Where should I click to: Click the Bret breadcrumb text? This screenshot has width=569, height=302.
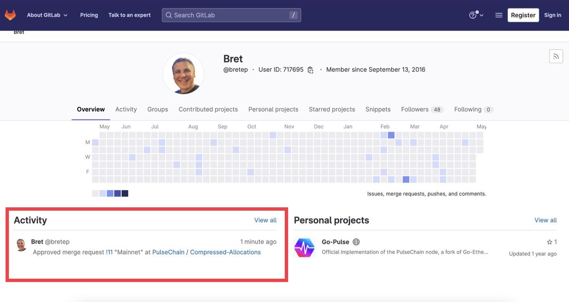[19, 32]
